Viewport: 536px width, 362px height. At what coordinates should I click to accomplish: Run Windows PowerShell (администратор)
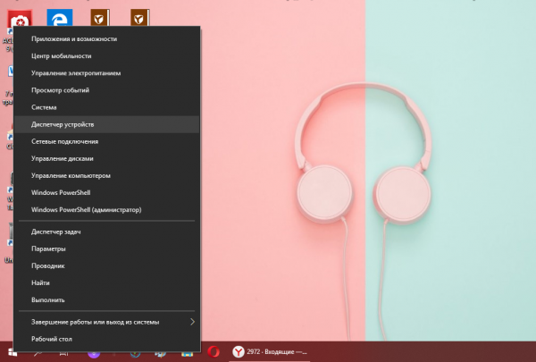click(106, 210)
